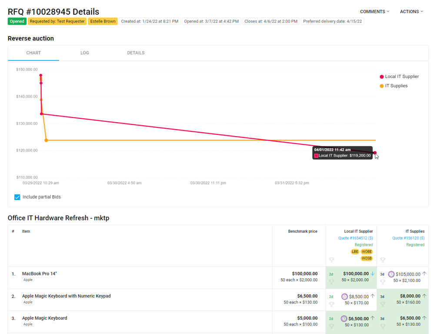431x334 pixels.
Task: Switch to the DETAILS tab
Action: point(136,53)
